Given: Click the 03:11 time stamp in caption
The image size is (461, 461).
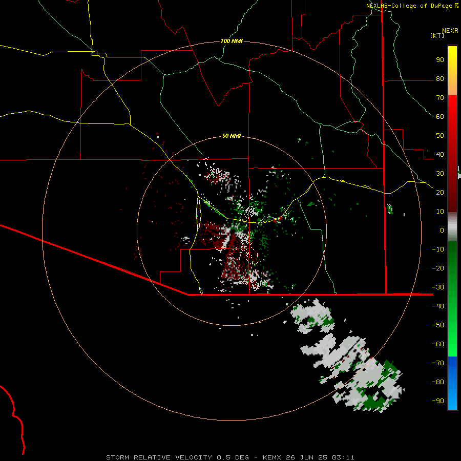Looking at the screenshot, I should pyautogui.click(x=343, y=457).
